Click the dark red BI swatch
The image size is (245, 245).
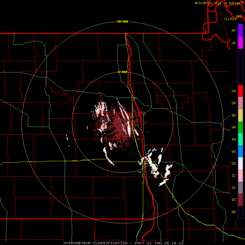pos(240,200)
